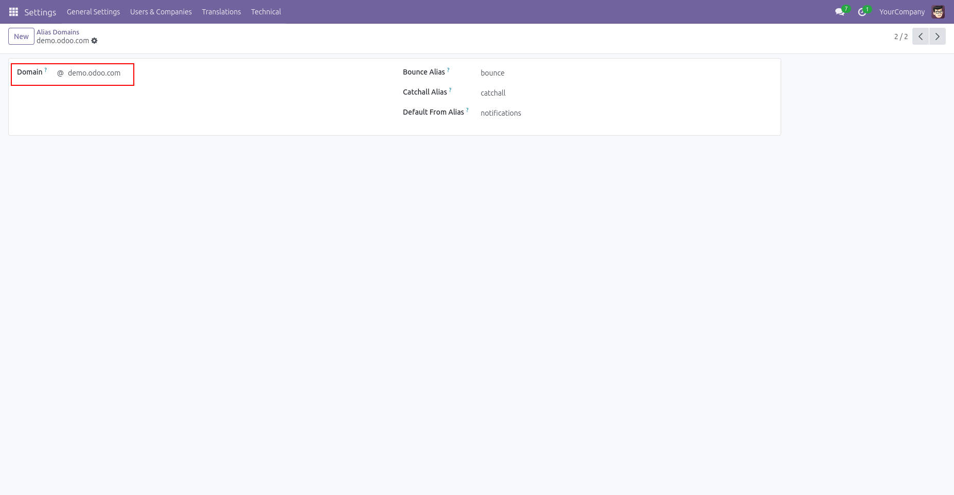This screenshot has height=495, width=954.
Task: Create a New alias domain record
Action: tap(21, 36)
